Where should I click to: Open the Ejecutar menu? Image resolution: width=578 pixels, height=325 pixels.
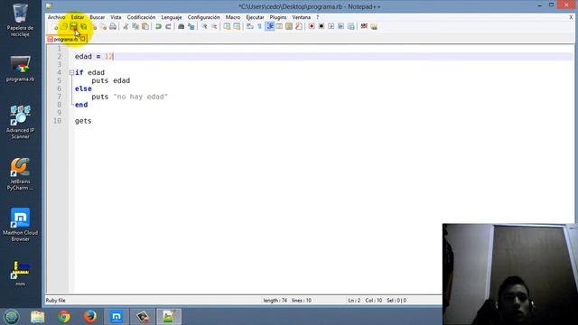pyautogui.click(x=255, y=17)
